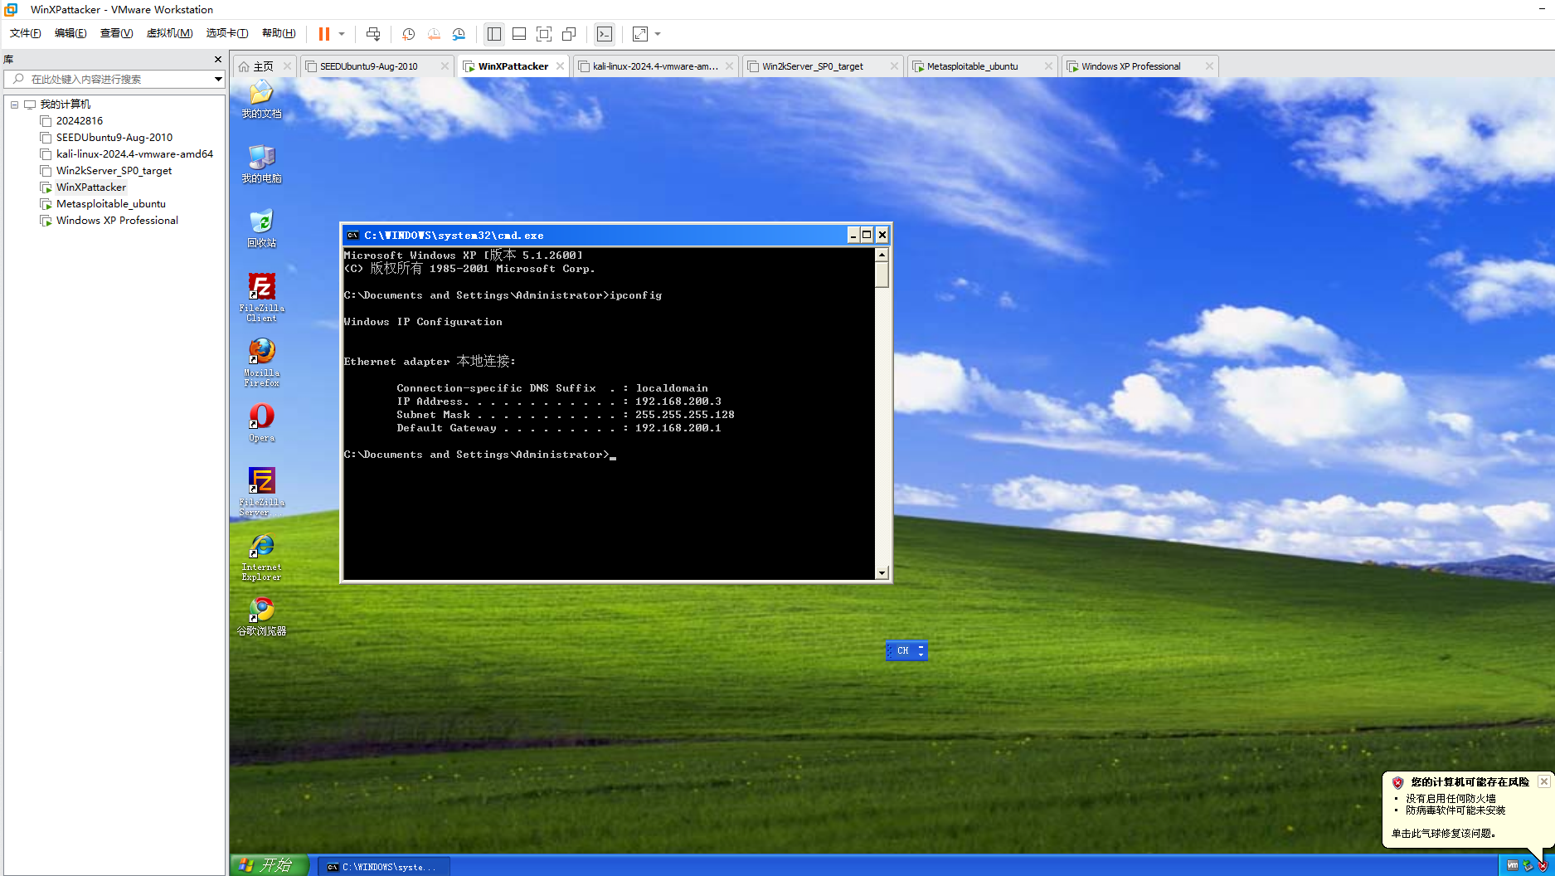The image size is (1555, 876).
Task: Select the 回收站 recycle bin icon
Action: coord(261,228)
